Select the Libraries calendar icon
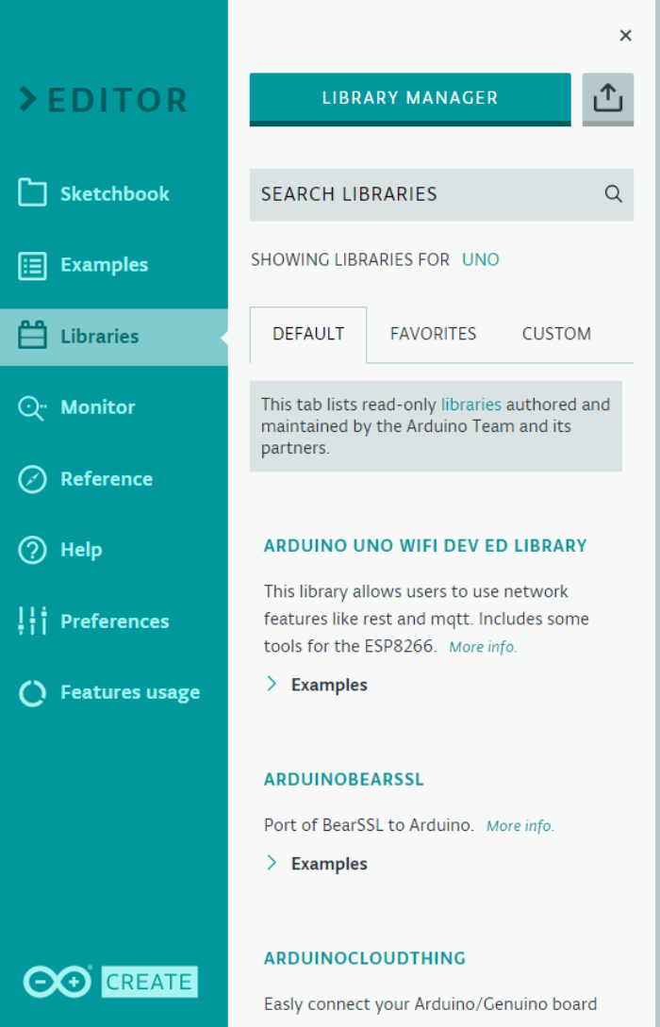660x1027 pixels. pos(32,336)
